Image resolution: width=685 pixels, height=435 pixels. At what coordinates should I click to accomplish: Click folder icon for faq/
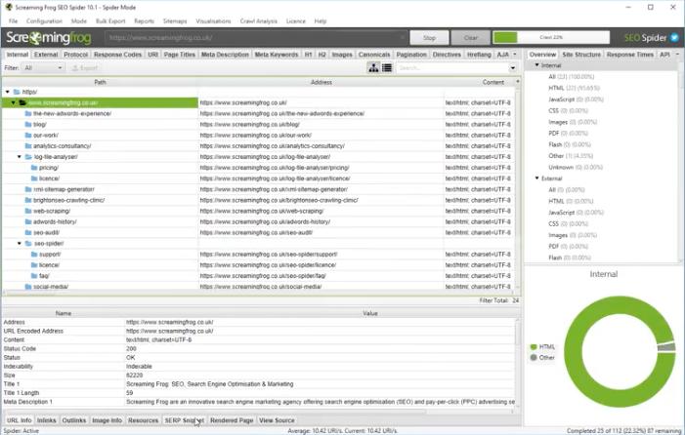34,276
